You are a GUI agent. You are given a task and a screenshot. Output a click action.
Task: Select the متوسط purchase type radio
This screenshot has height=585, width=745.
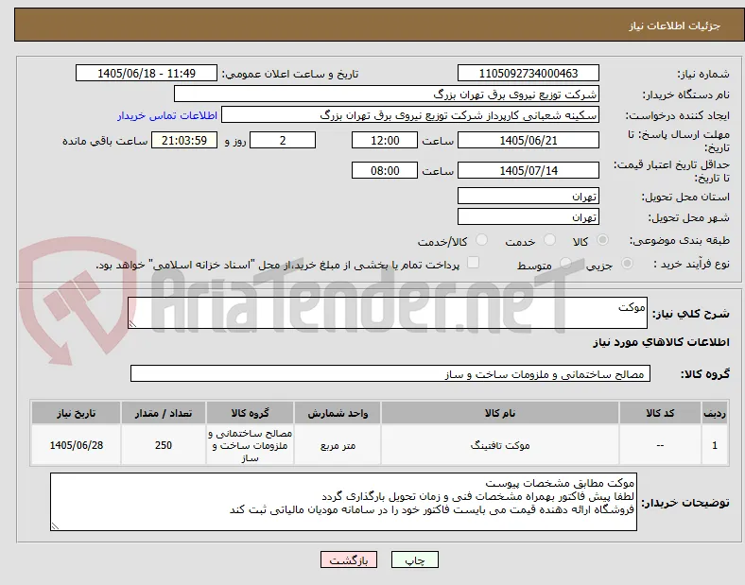point(565,264)
